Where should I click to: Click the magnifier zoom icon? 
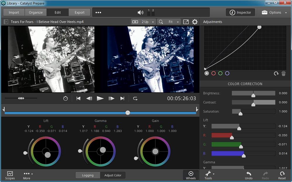click(161, 22)
